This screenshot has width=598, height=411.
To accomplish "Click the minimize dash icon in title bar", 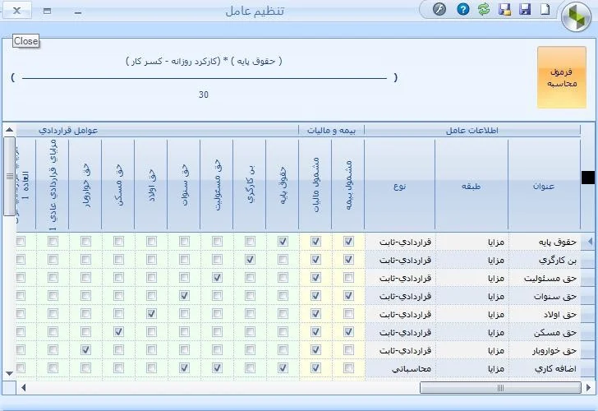I will [78, 12].
